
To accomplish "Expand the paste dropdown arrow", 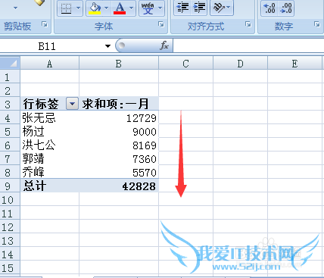I will 15,8.
